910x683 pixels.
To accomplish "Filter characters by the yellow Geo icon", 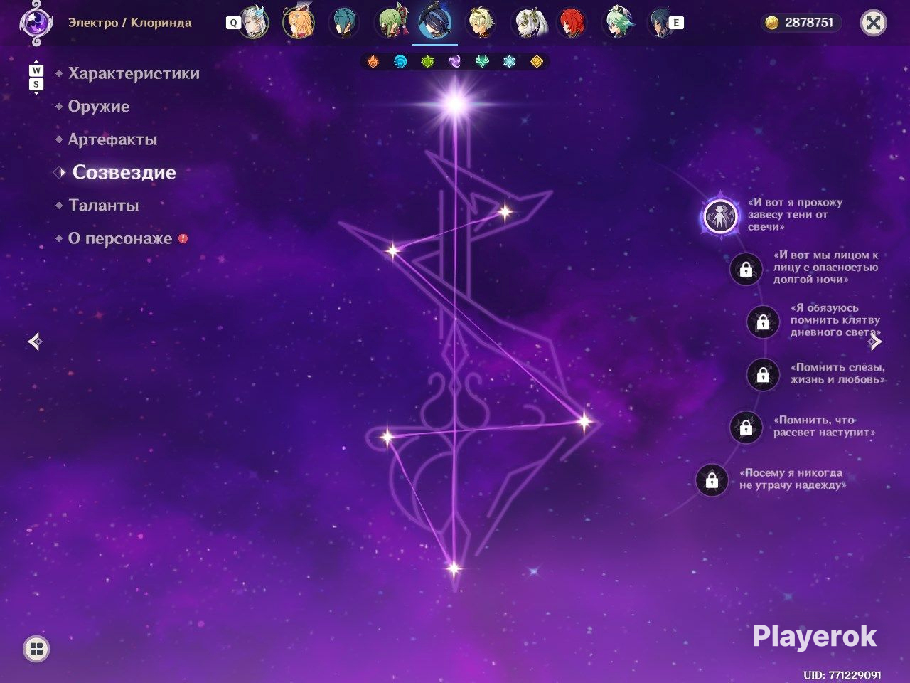I will point(537,62).
